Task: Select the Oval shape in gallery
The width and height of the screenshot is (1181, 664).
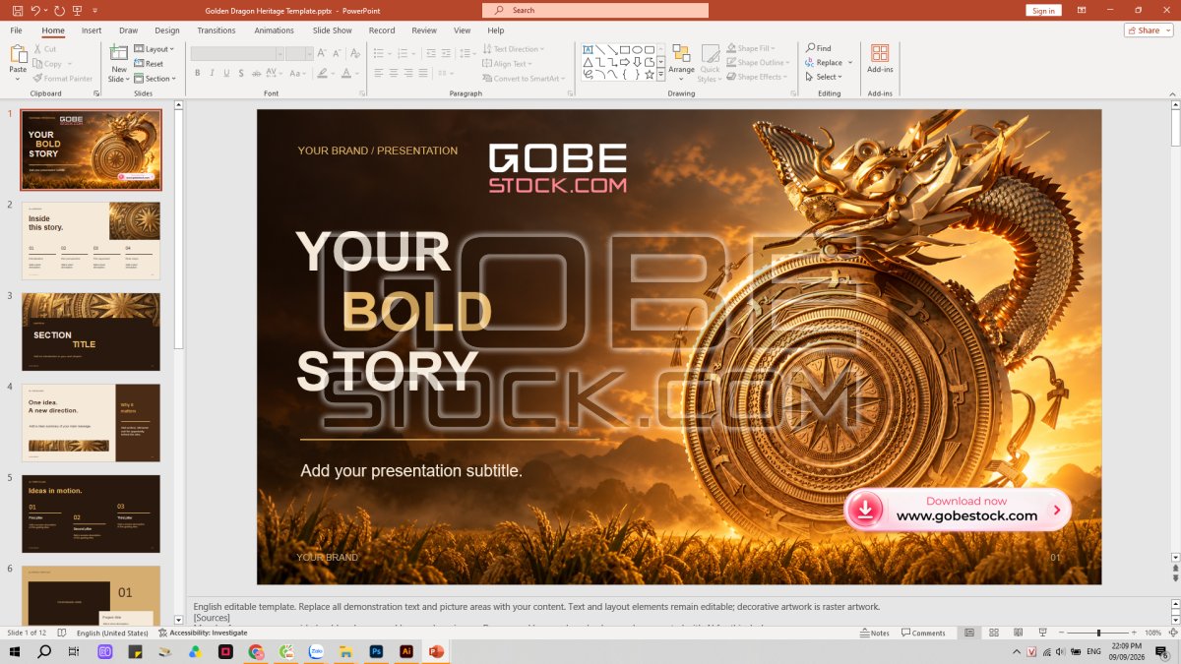Action: coord(637,49)
